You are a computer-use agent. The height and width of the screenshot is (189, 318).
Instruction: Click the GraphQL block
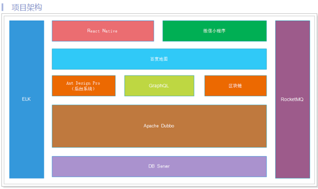[x=159, y=86]
